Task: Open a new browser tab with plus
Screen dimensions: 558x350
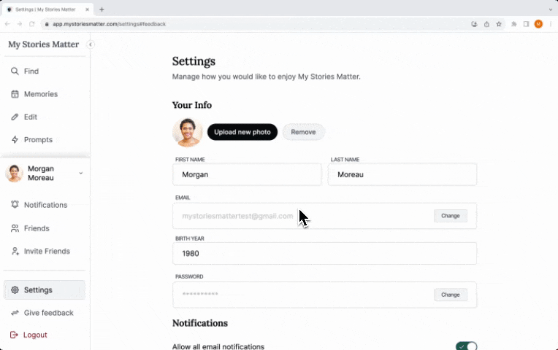Action: tap(102, 9)
